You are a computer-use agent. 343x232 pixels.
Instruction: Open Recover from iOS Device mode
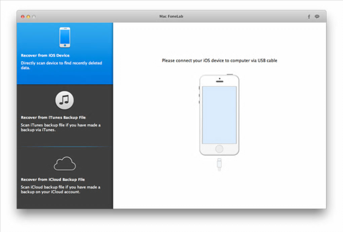click(65, 53)
